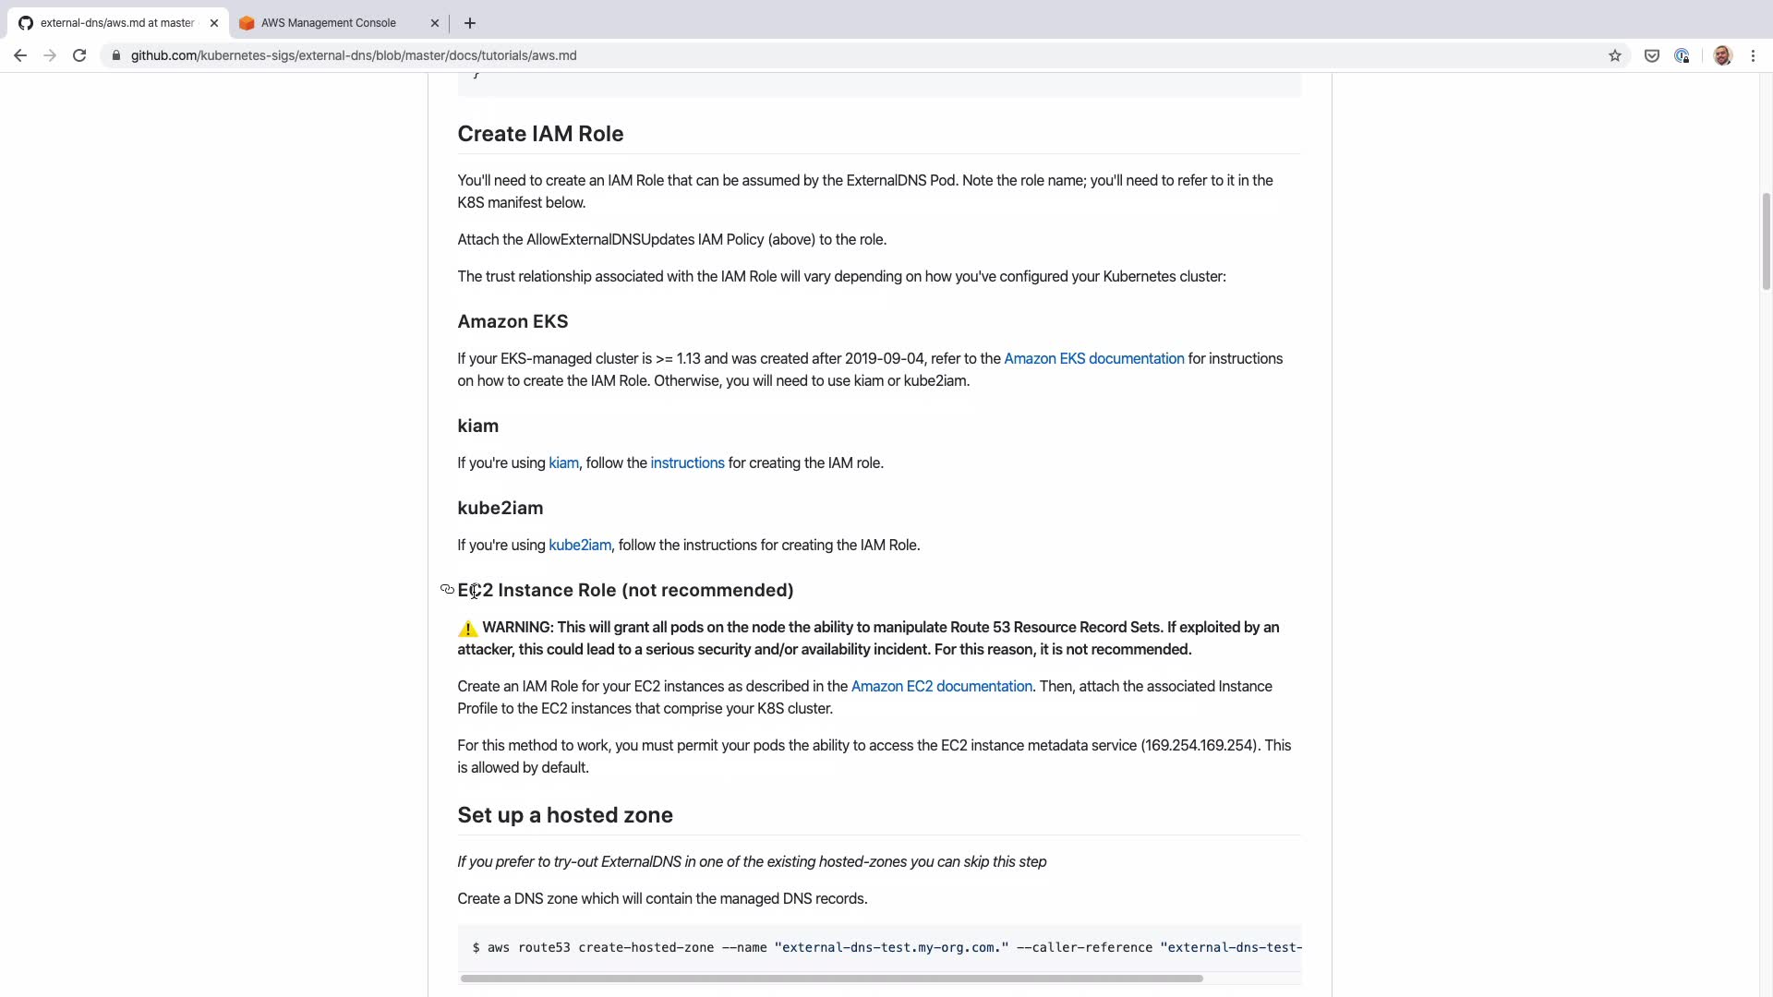Click the browser back arrow
Screen dimensions: 1773x997
[20, 55]
